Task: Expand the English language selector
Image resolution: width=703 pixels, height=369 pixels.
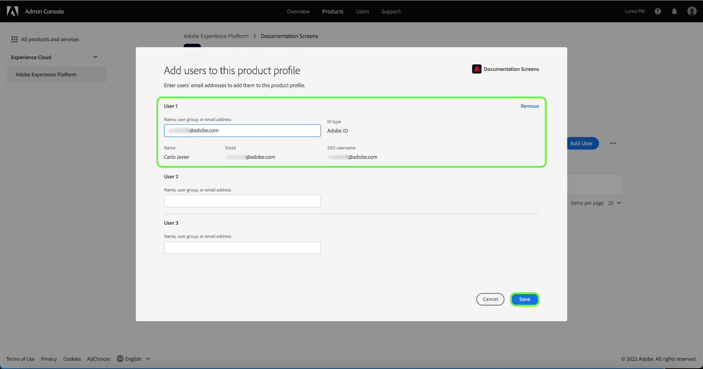Action: [148, 359]
